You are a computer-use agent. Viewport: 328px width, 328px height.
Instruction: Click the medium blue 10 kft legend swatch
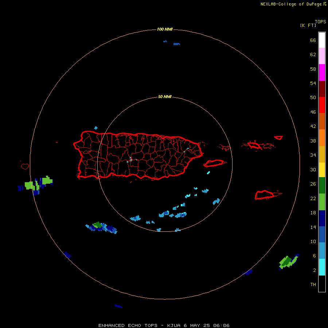click(322, 234)
